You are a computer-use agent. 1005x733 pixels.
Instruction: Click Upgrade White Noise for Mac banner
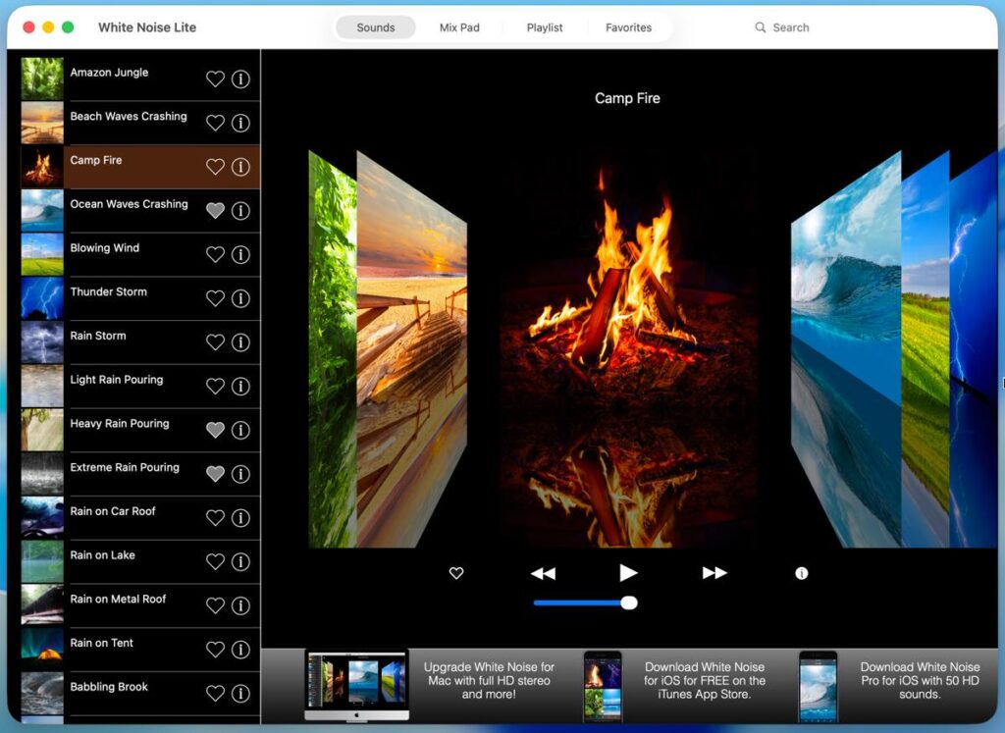coord(489,680)
